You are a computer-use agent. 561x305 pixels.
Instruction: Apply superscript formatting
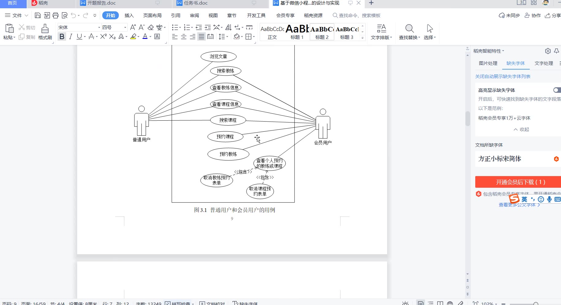tap(104, 37)
